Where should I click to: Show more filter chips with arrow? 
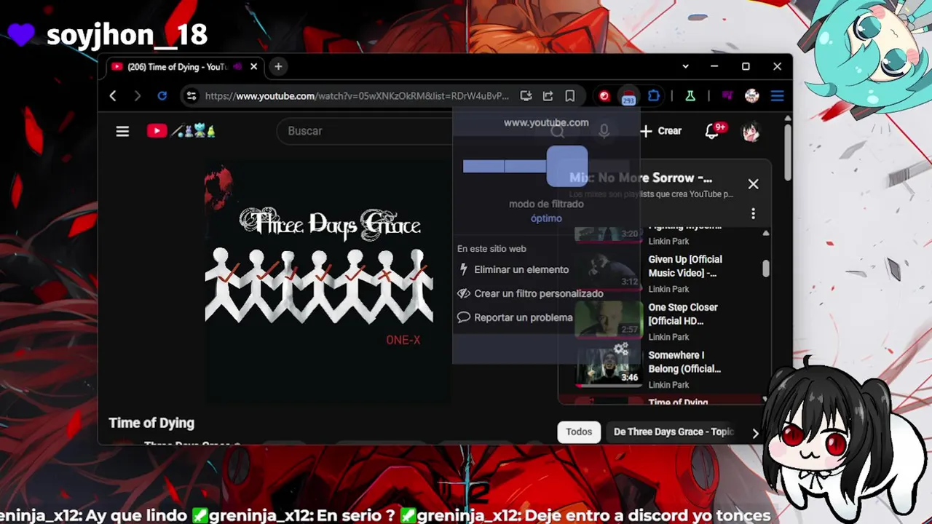(x=755, y=432)
